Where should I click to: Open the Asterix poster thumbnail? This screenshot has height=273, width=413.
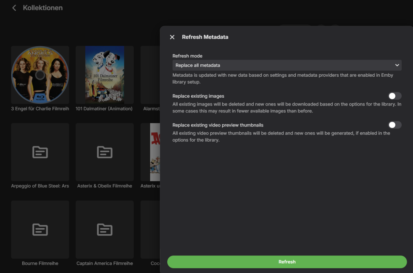155,152
